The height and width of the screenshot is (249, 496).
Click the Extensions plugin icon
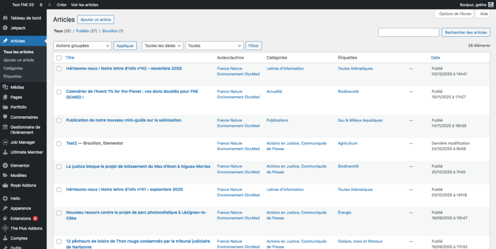[x=5, y=219]
